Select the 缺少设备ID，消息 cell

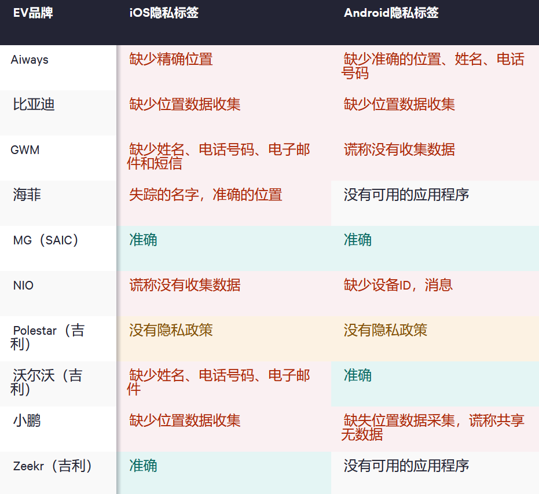pyautogui.click(x=398, y=286)
